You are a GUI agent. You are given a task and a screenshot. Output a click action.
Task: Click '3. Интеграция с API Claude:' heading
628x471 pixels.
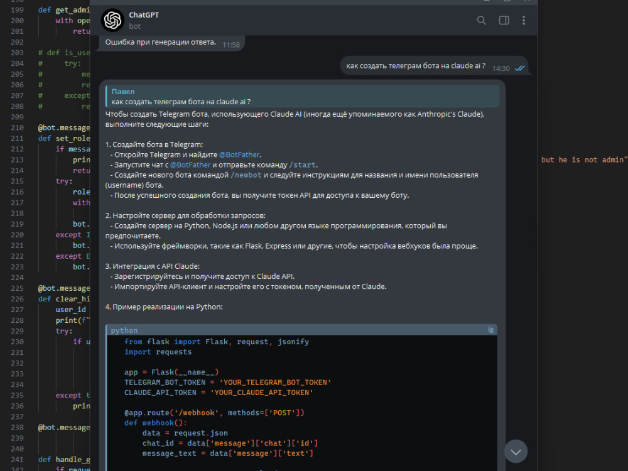click(x=152, y=266)
